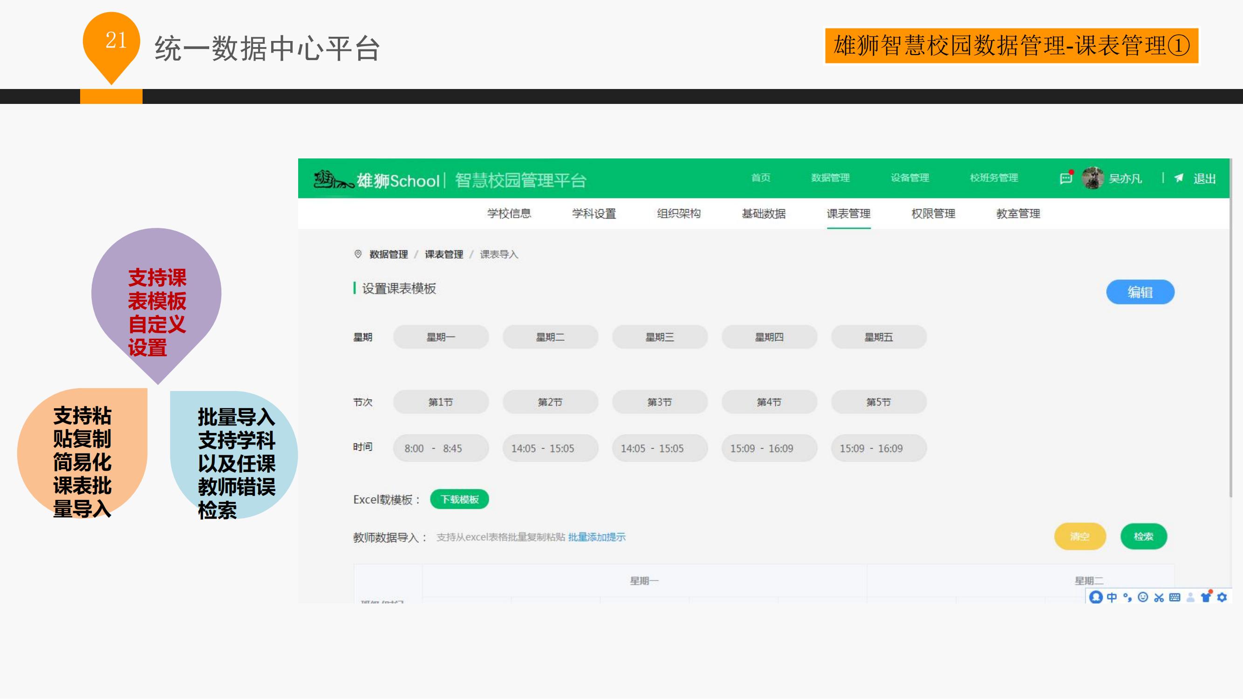Click the user avatar of 吴亦凡
Screen dimensions: 1243x699
click(1093, 178)
